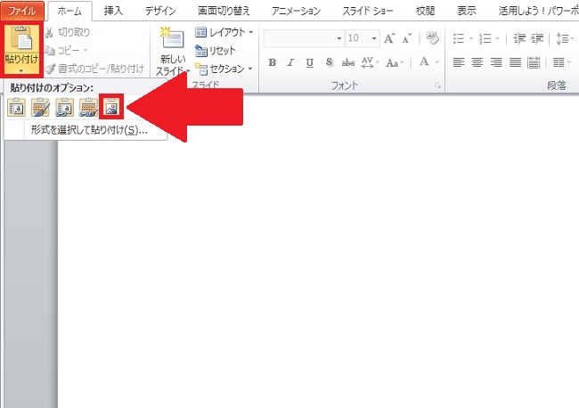Align text right
The image size is (579, 408).
pyautogui.click(x=496, y=62)
